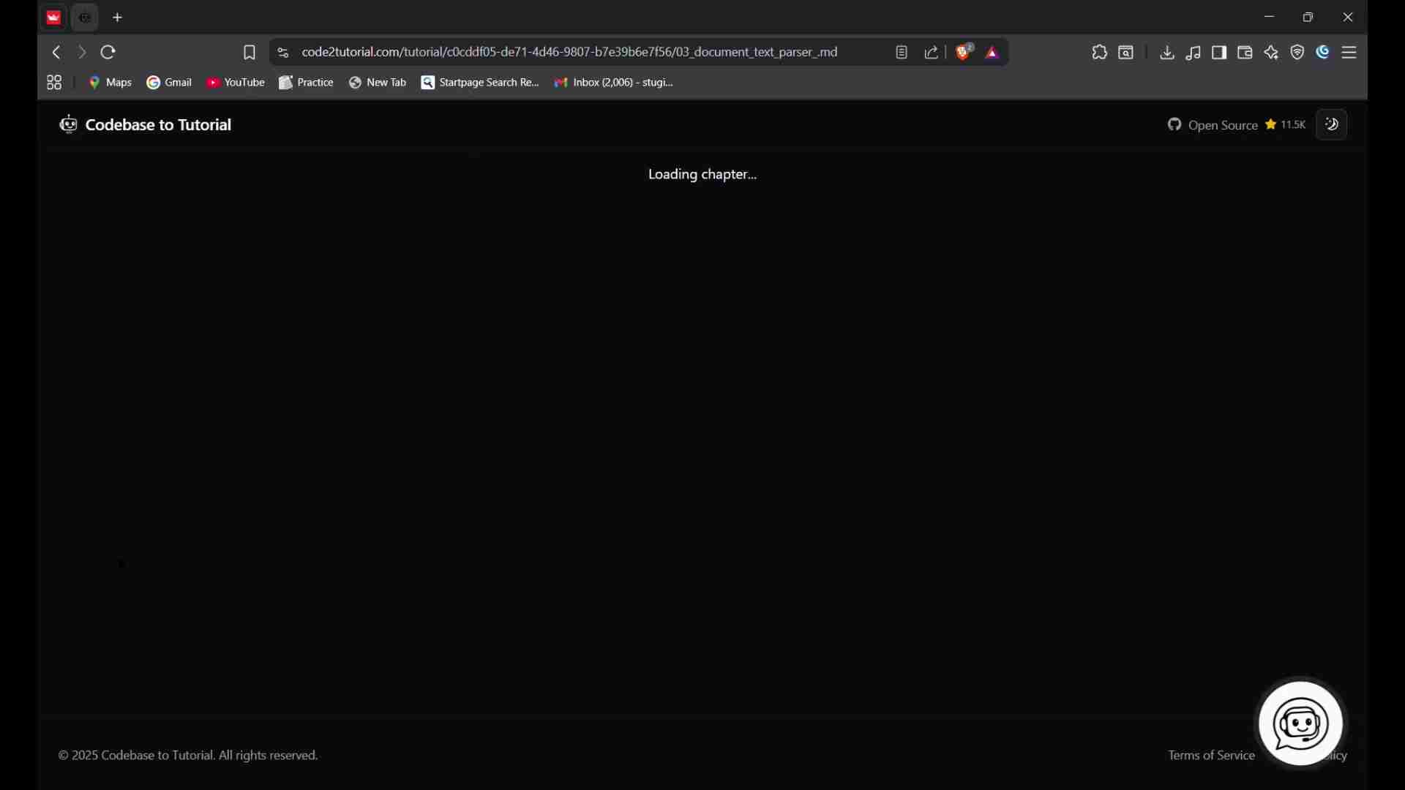Click the Brave VPN shield icon
The height and width of the screenshot is (790, 1405).
[1300, 53]
